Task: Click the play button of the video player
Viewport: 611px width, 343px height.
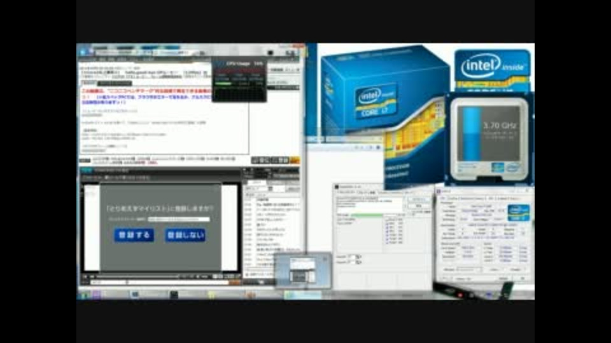Action: pos(86,276)
